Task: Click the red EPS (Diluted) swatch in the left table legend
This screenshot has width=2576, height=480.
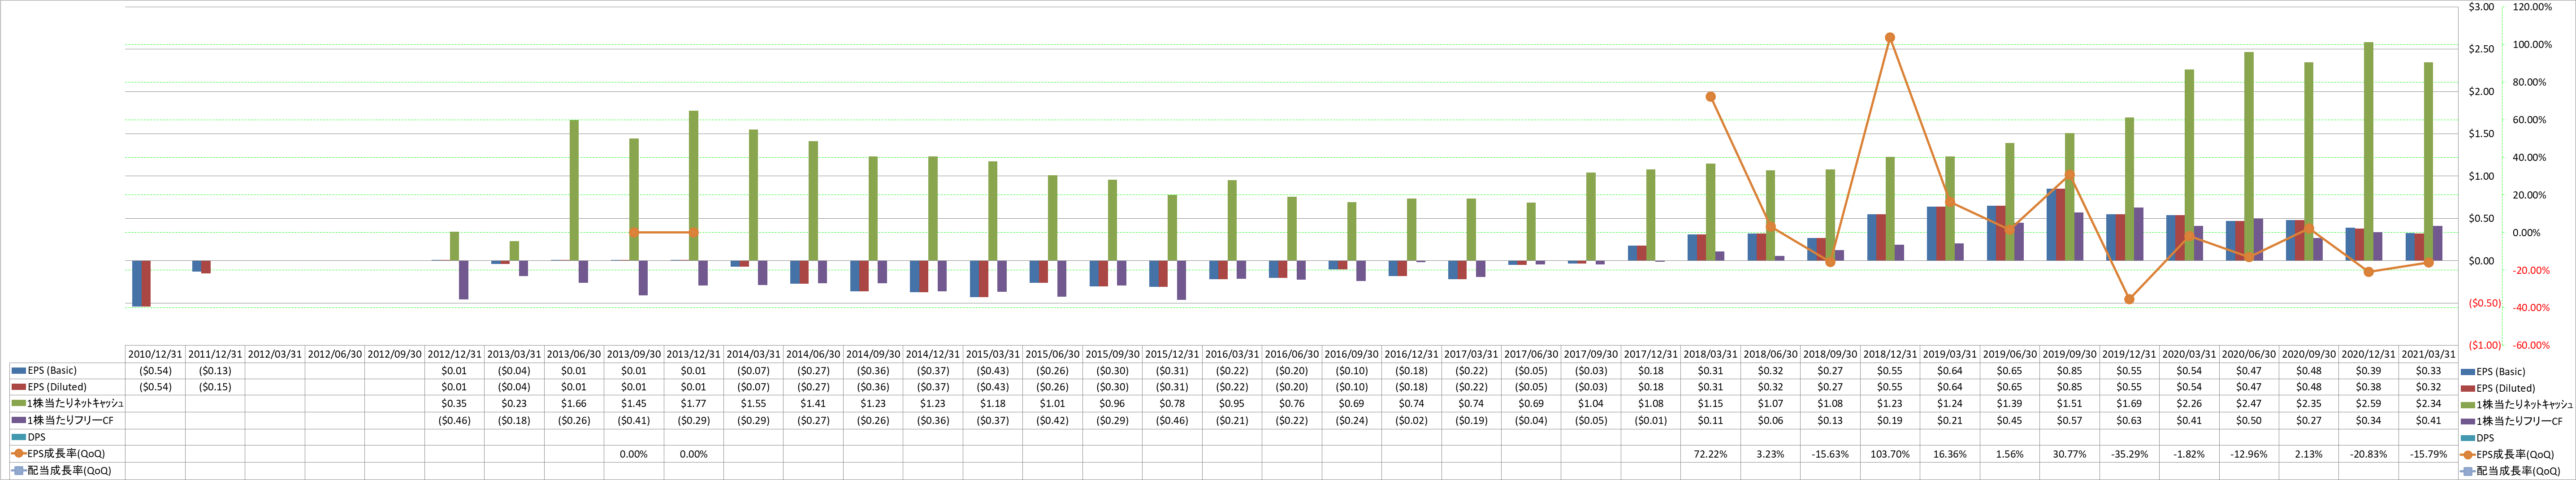Action: point(19,387)
